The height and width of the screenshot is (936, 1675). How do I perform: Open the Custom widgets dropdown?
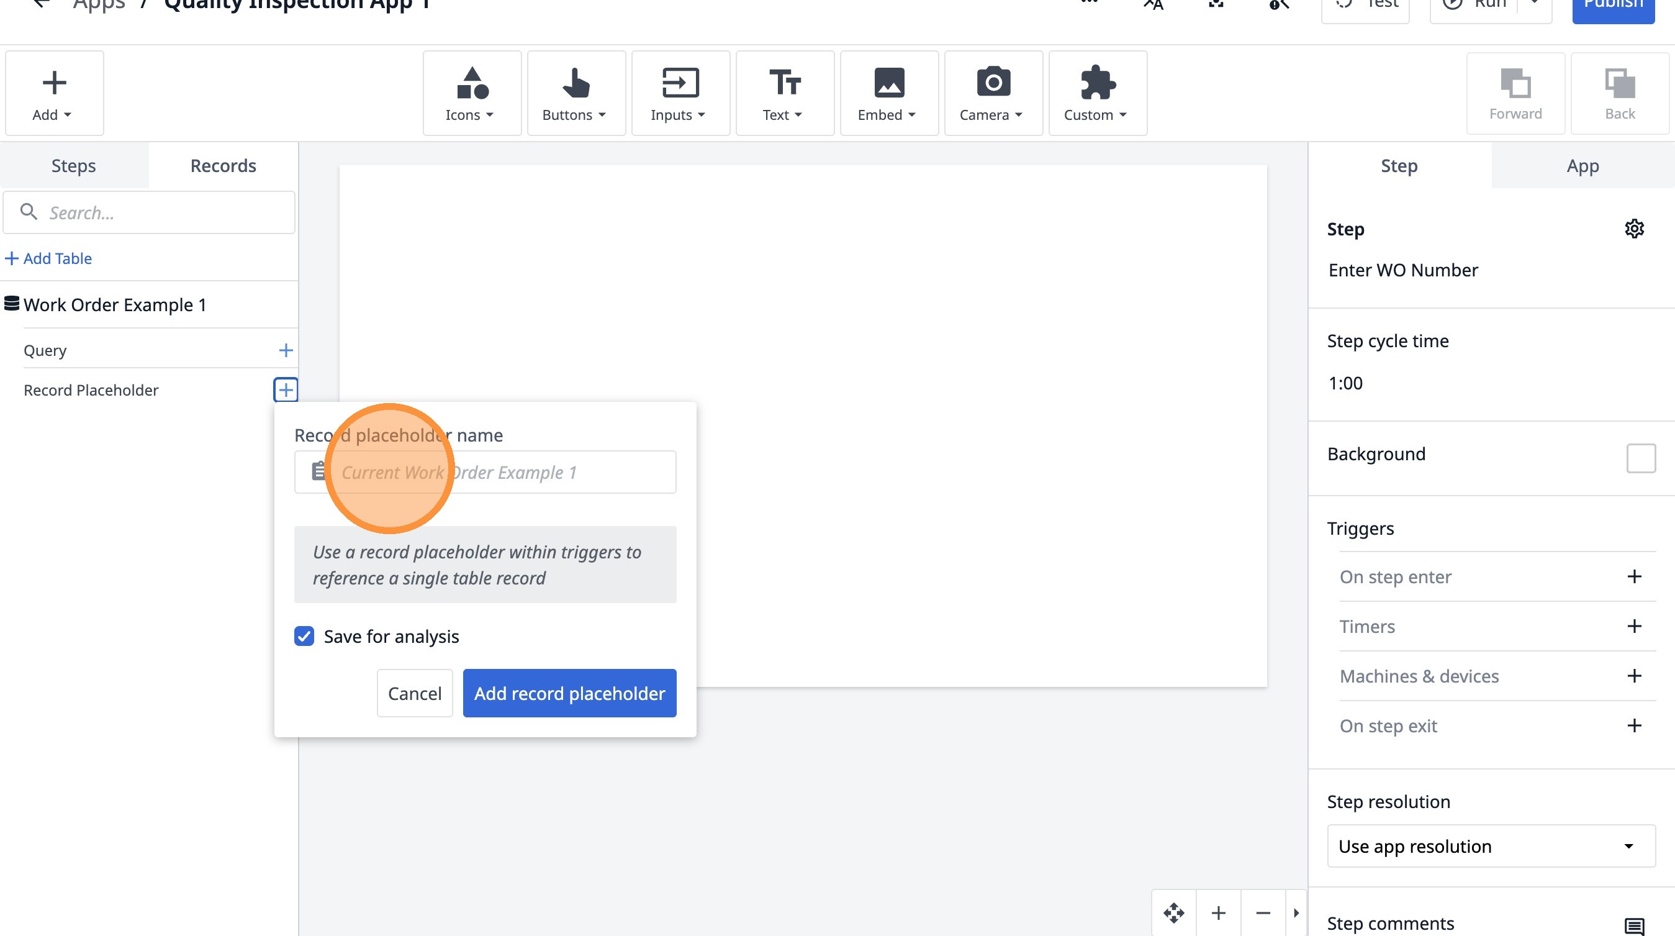[1097, 93]
